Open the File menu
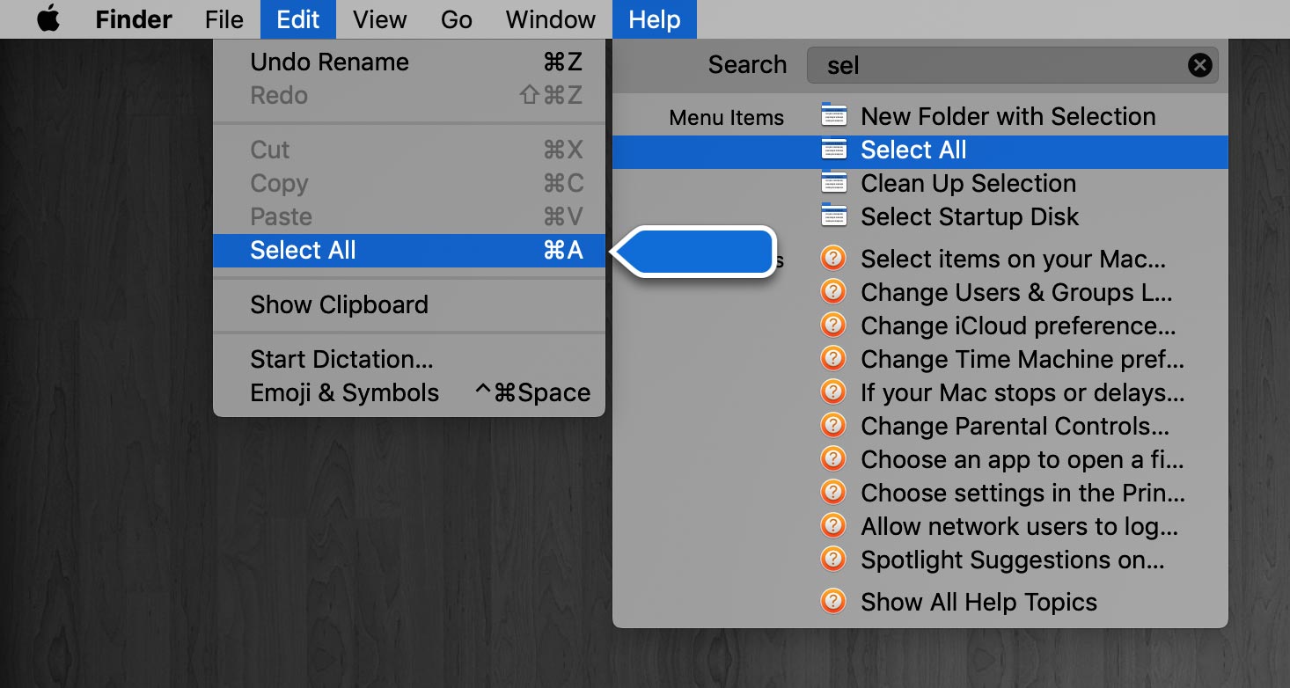This screenshot has width=1290, height=688. click(x=224, y=19)
